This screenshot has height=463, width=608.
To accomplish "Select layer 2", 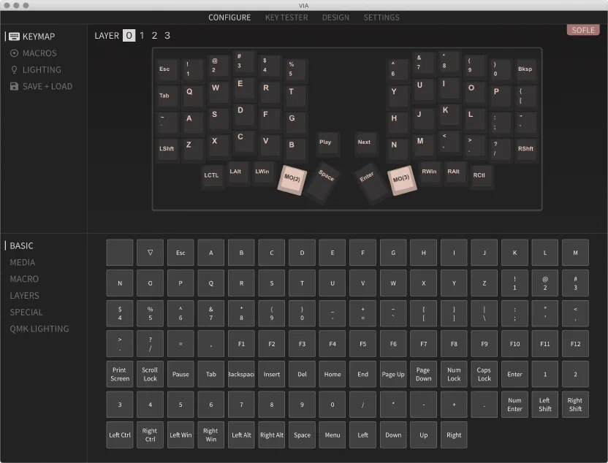I will click(154, 36).
